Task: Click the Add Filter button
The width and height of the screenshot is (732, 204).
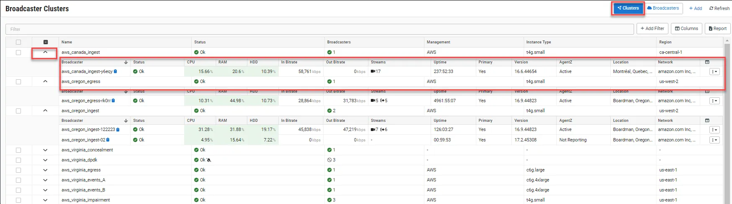Action: (x=652, y=29)
